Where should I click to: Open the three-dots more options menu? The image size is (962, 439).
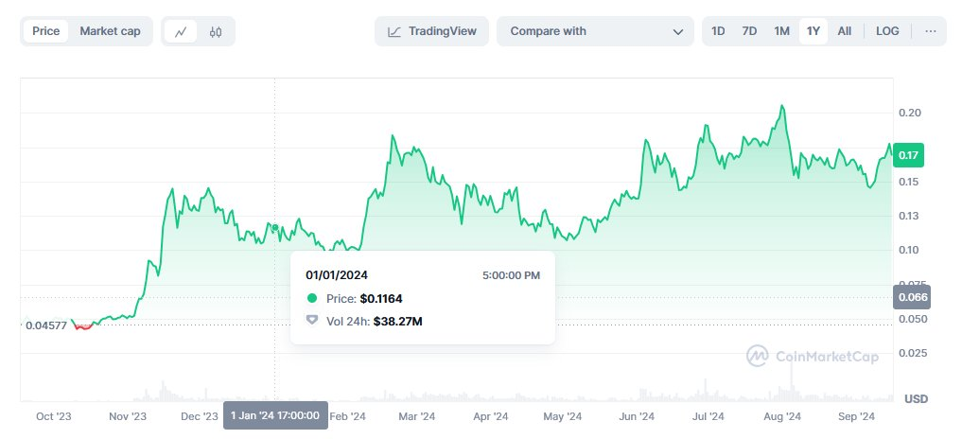coord(931,31)
